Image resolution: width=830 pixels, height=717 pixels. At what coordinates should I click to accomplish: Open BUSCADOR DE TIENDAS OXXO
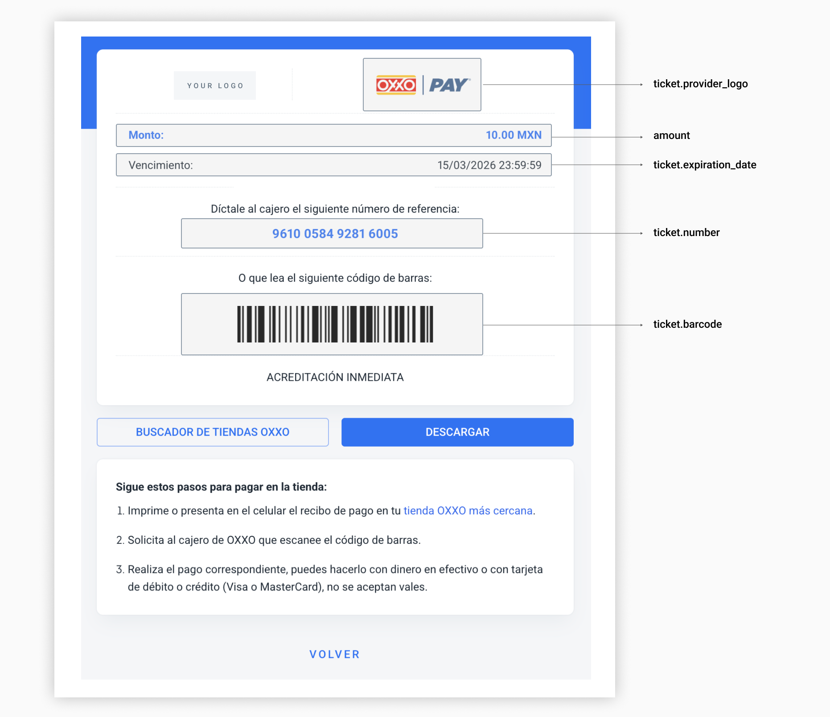click(213, 432)
